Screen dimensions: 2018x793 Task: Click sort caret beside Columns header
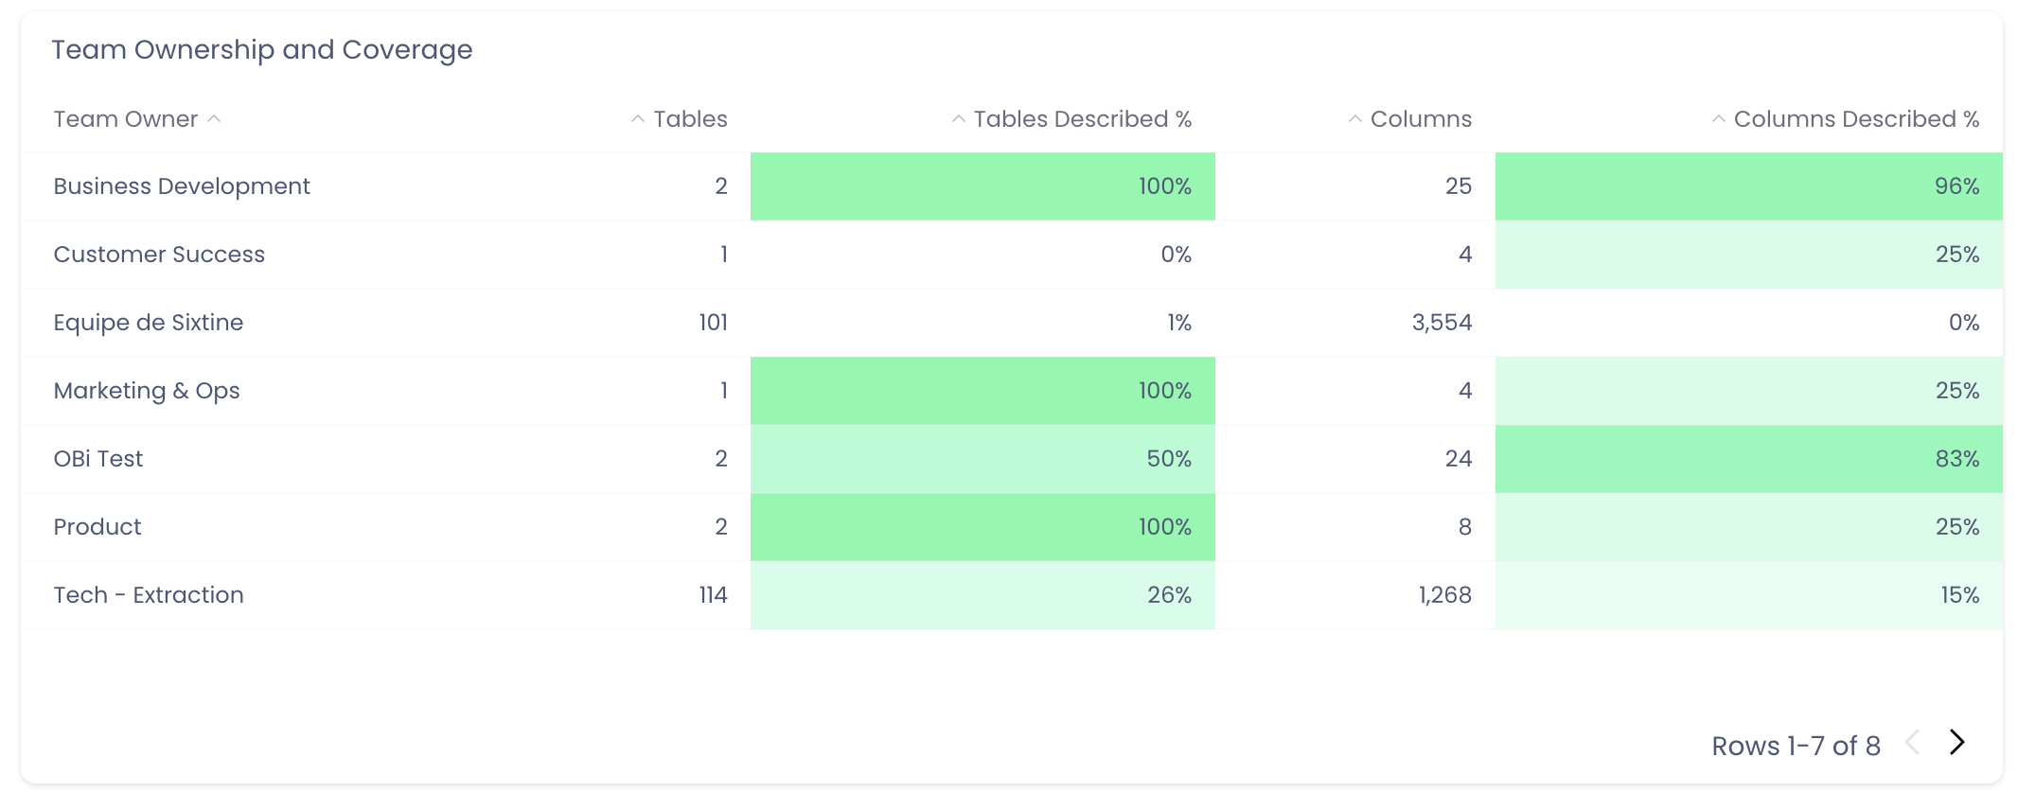pos(1355,119)
